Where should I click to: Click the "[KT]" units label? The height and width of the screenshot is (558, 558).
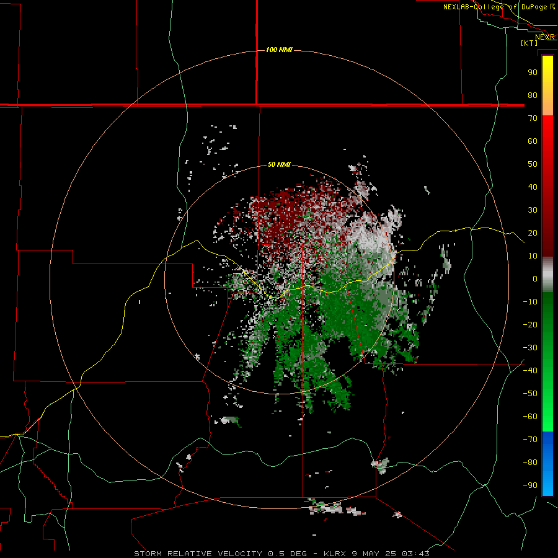pyautogui.click(x=529, y=43)
